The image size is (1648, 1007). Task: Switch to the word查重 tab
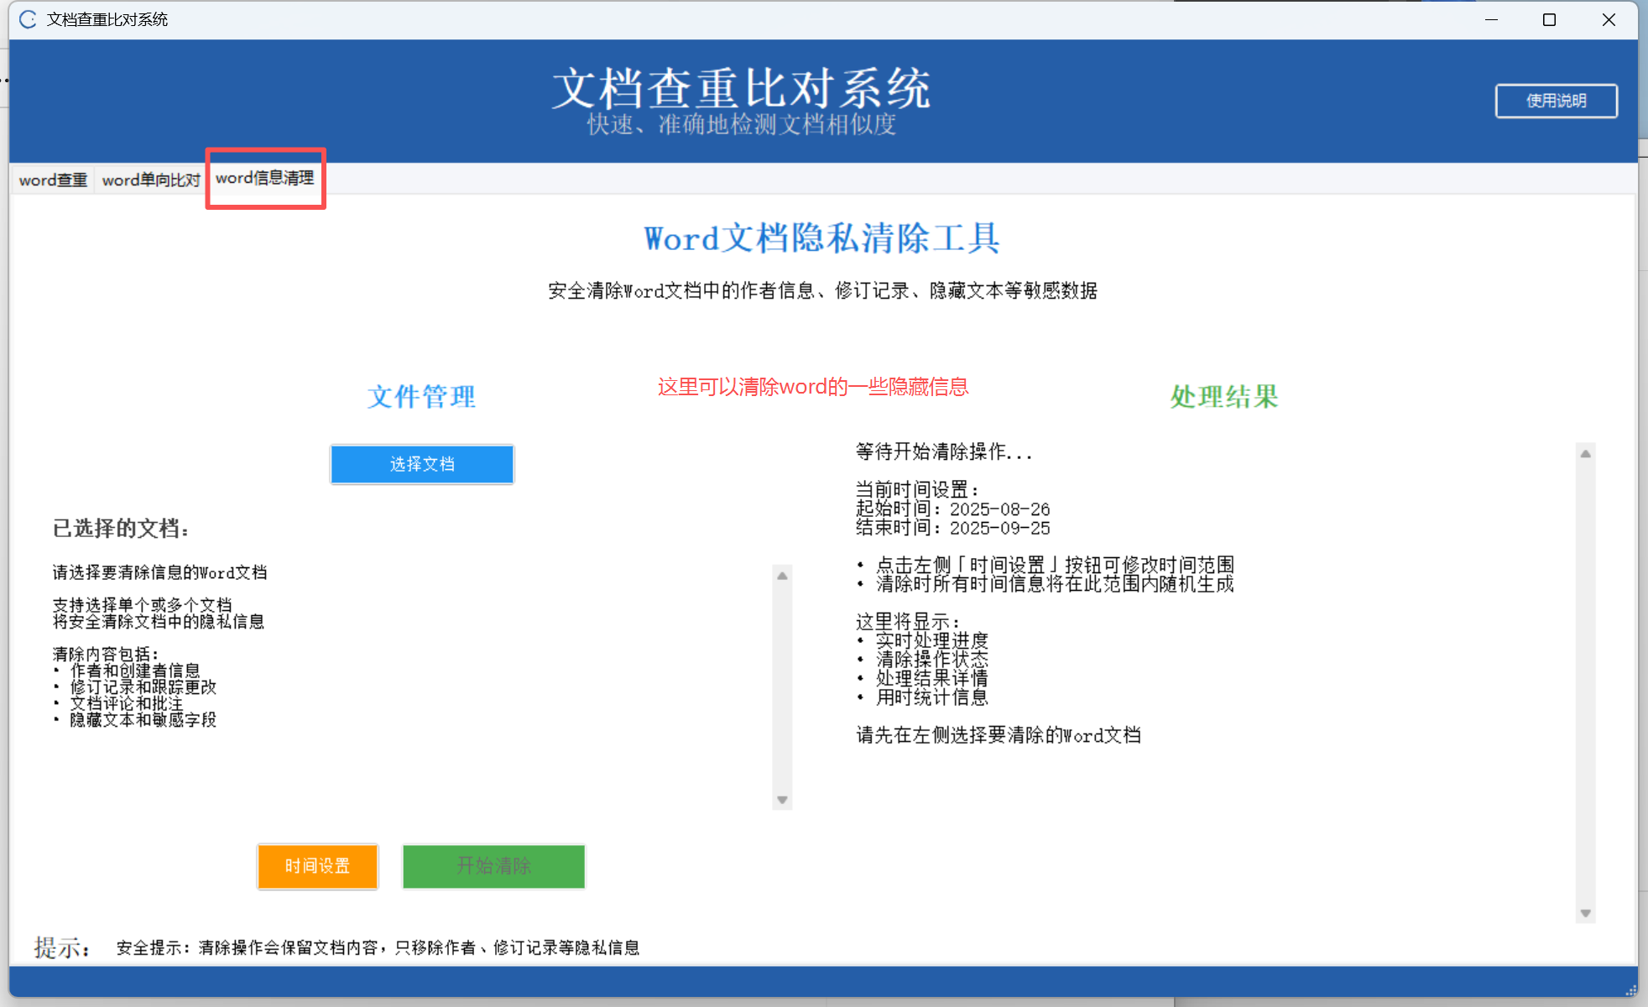pos(53,180)
